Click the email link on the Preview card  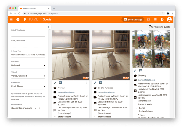tap(66, 92)
